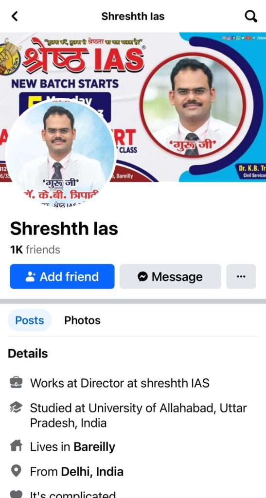Click the graduation cap education icon
266x498 pixels.
click(x=16, y=409)
